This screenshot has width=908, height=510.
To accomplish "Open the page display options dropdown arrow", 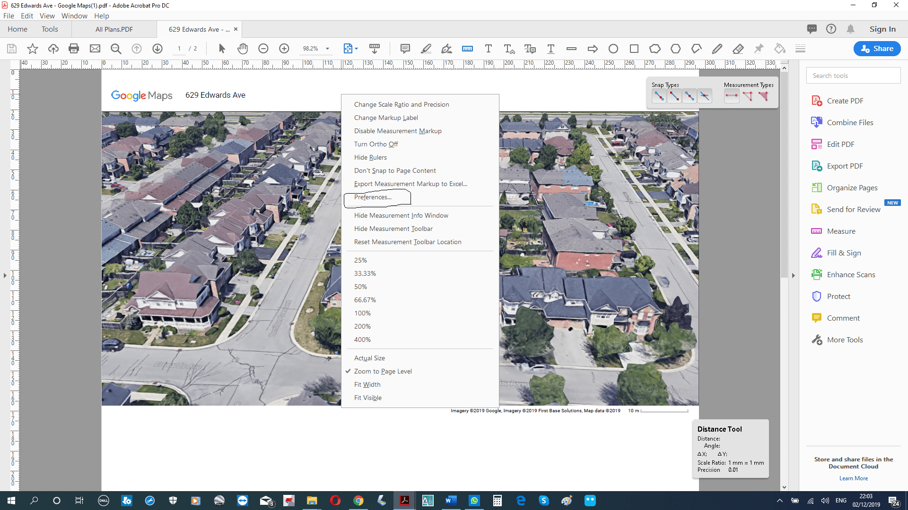I will click(356, 48).
